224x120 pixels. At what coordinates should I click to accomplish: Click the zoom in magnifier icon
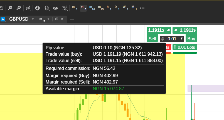coord(19,8)
